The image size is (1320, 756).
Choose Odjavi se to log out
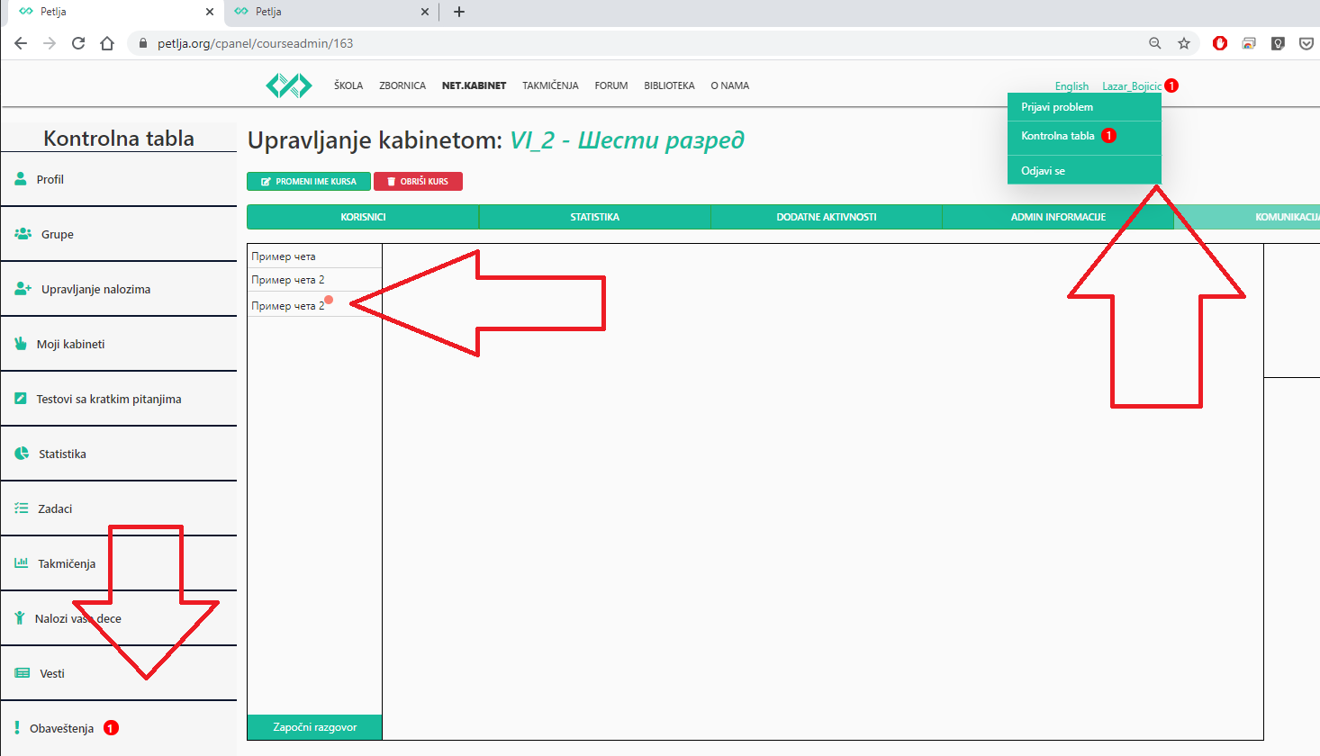1043,171
